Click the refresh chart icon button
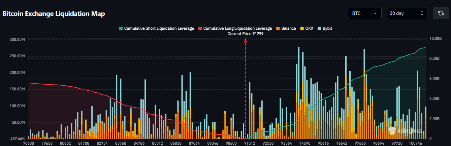The height and width of the screenshot is (146, 451). 441,13
